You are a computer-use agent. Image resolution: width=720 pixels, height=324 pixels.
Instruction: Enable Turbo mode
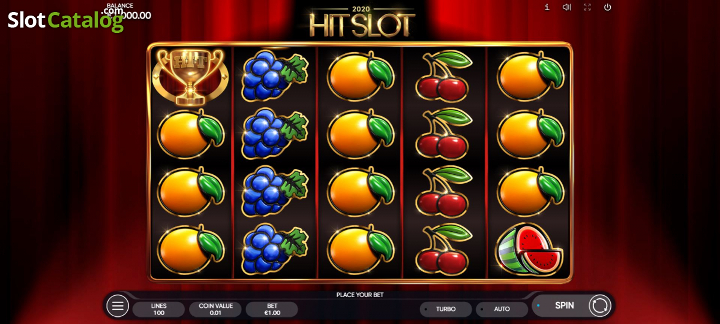pyautogui.click(x=446, y=309)
